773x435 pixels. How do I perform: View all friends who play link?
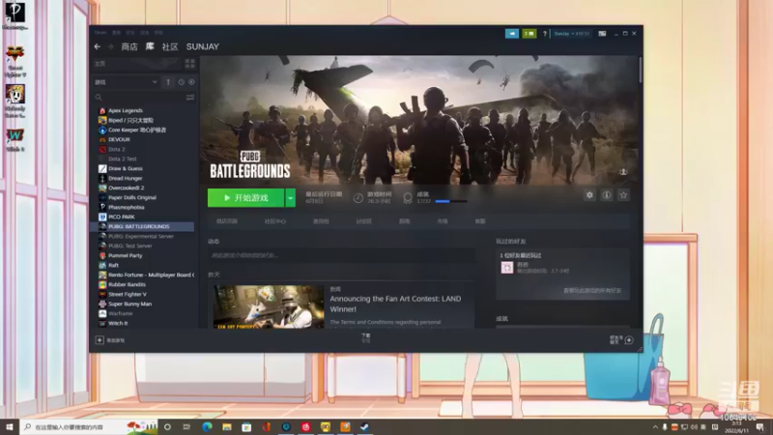point(592,291)
